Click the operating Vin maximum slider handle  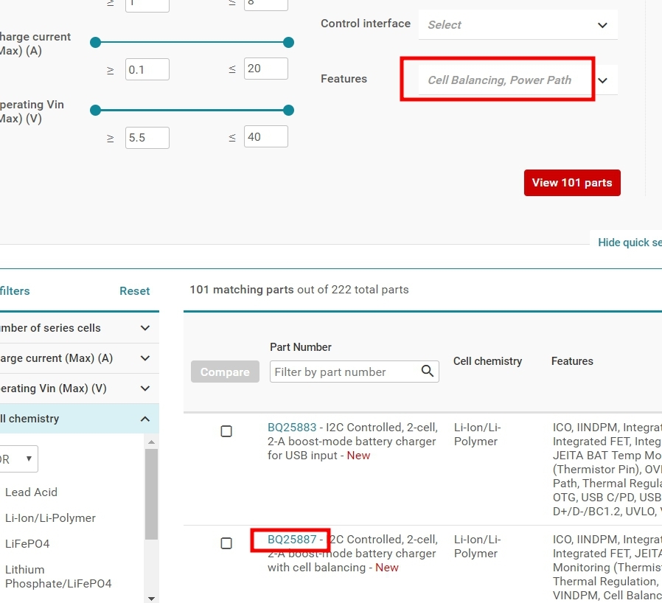click(288, 111)
